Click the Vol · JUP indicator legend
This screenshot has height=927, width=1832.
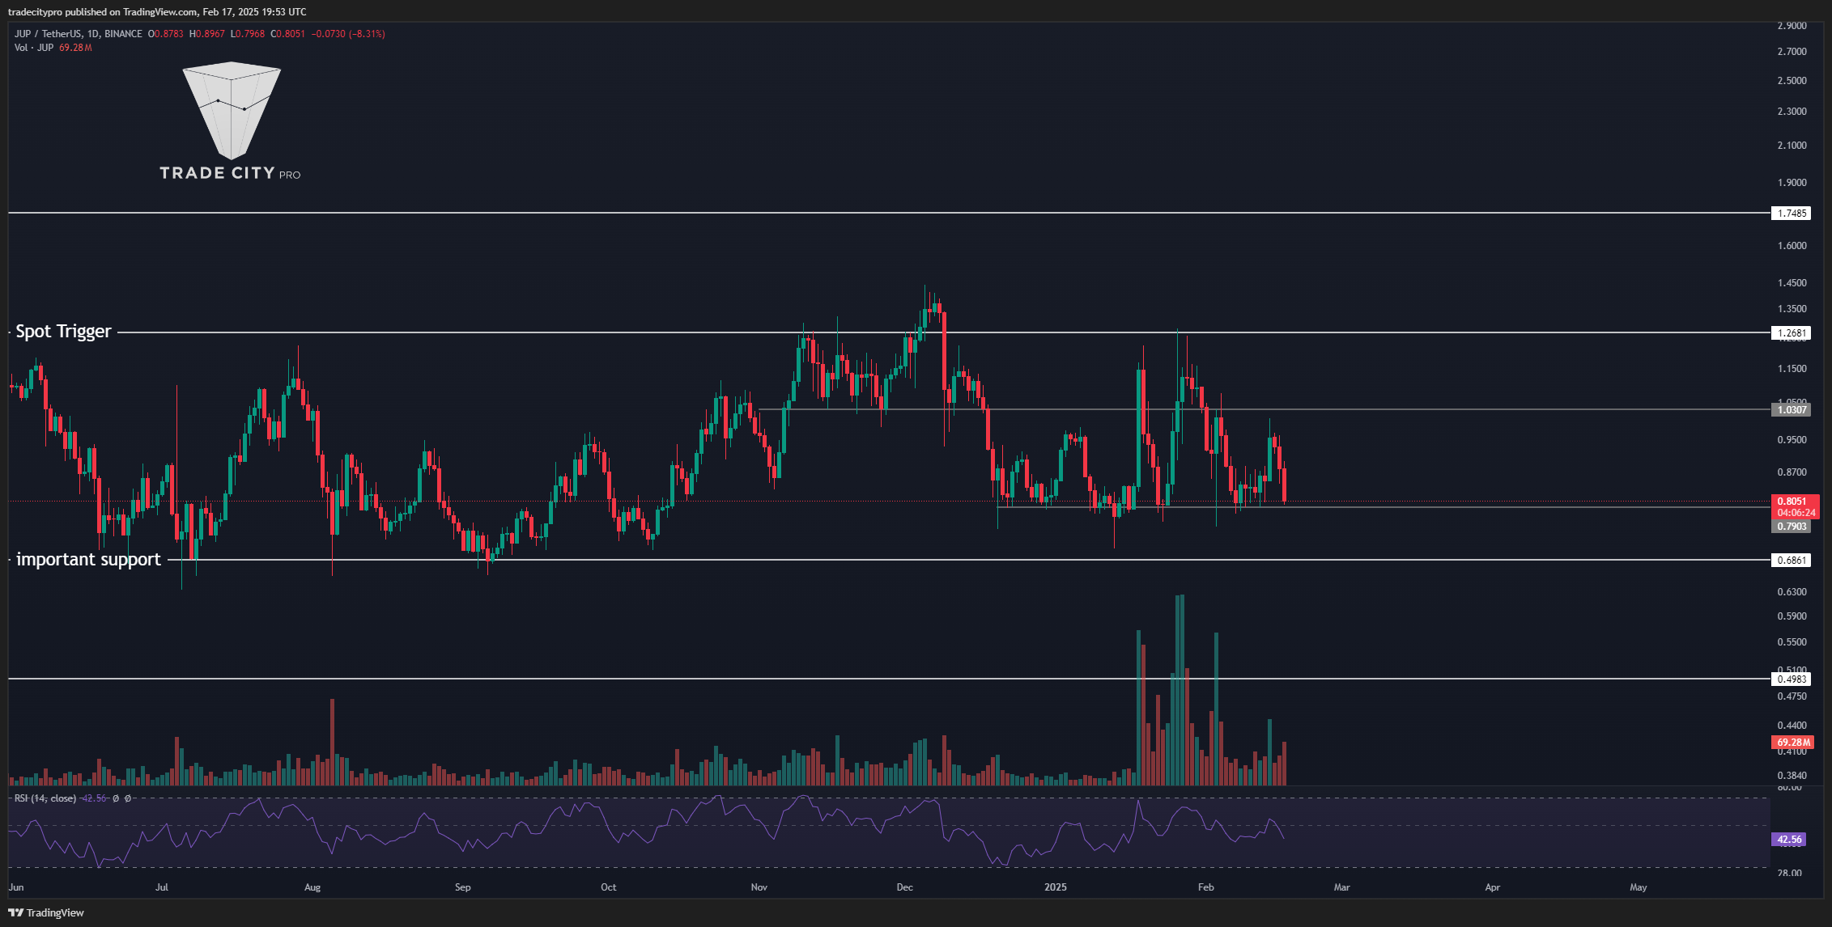34,48
